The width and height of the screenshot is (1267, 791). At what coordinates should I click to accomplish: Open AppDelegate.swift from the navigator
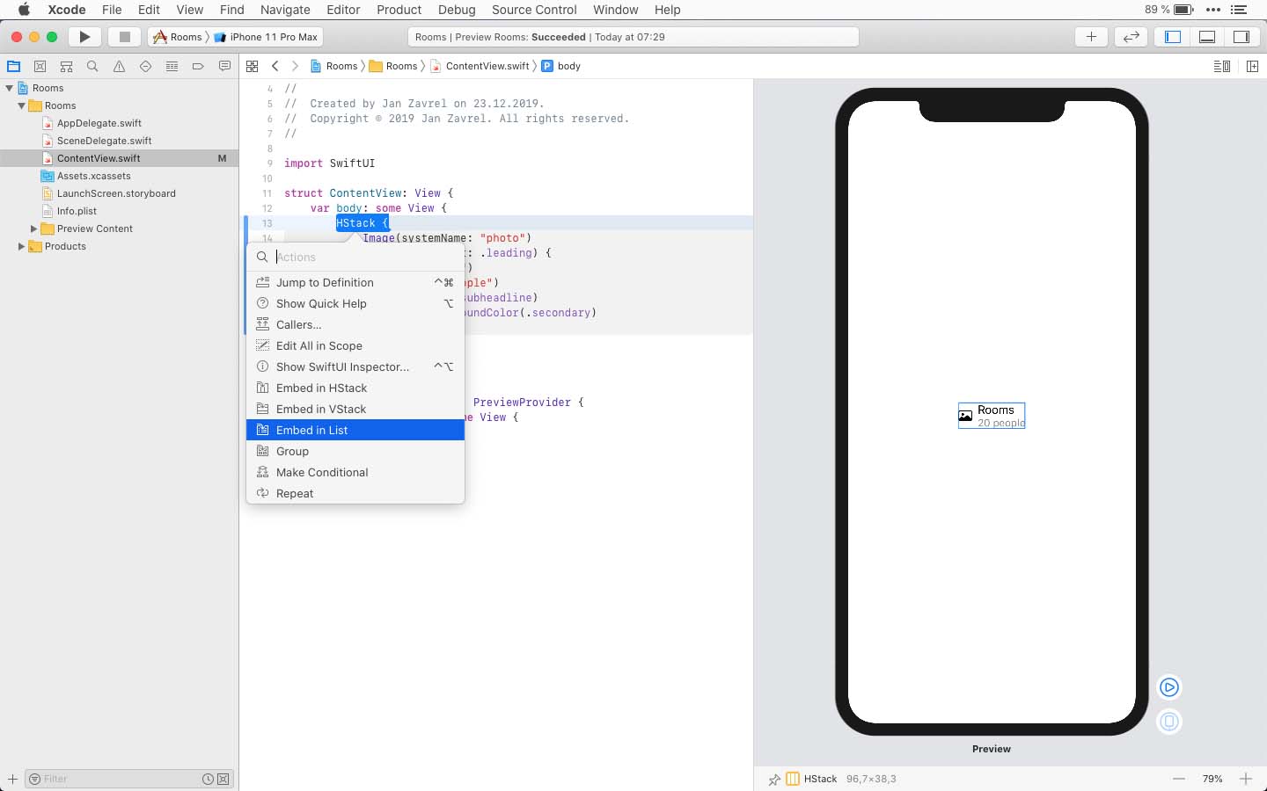tap(99, 123)
